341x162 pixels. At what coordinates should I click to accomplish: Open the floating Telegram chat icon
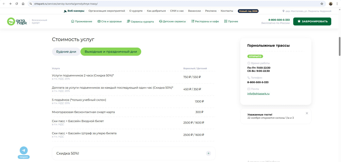[23, 151]
